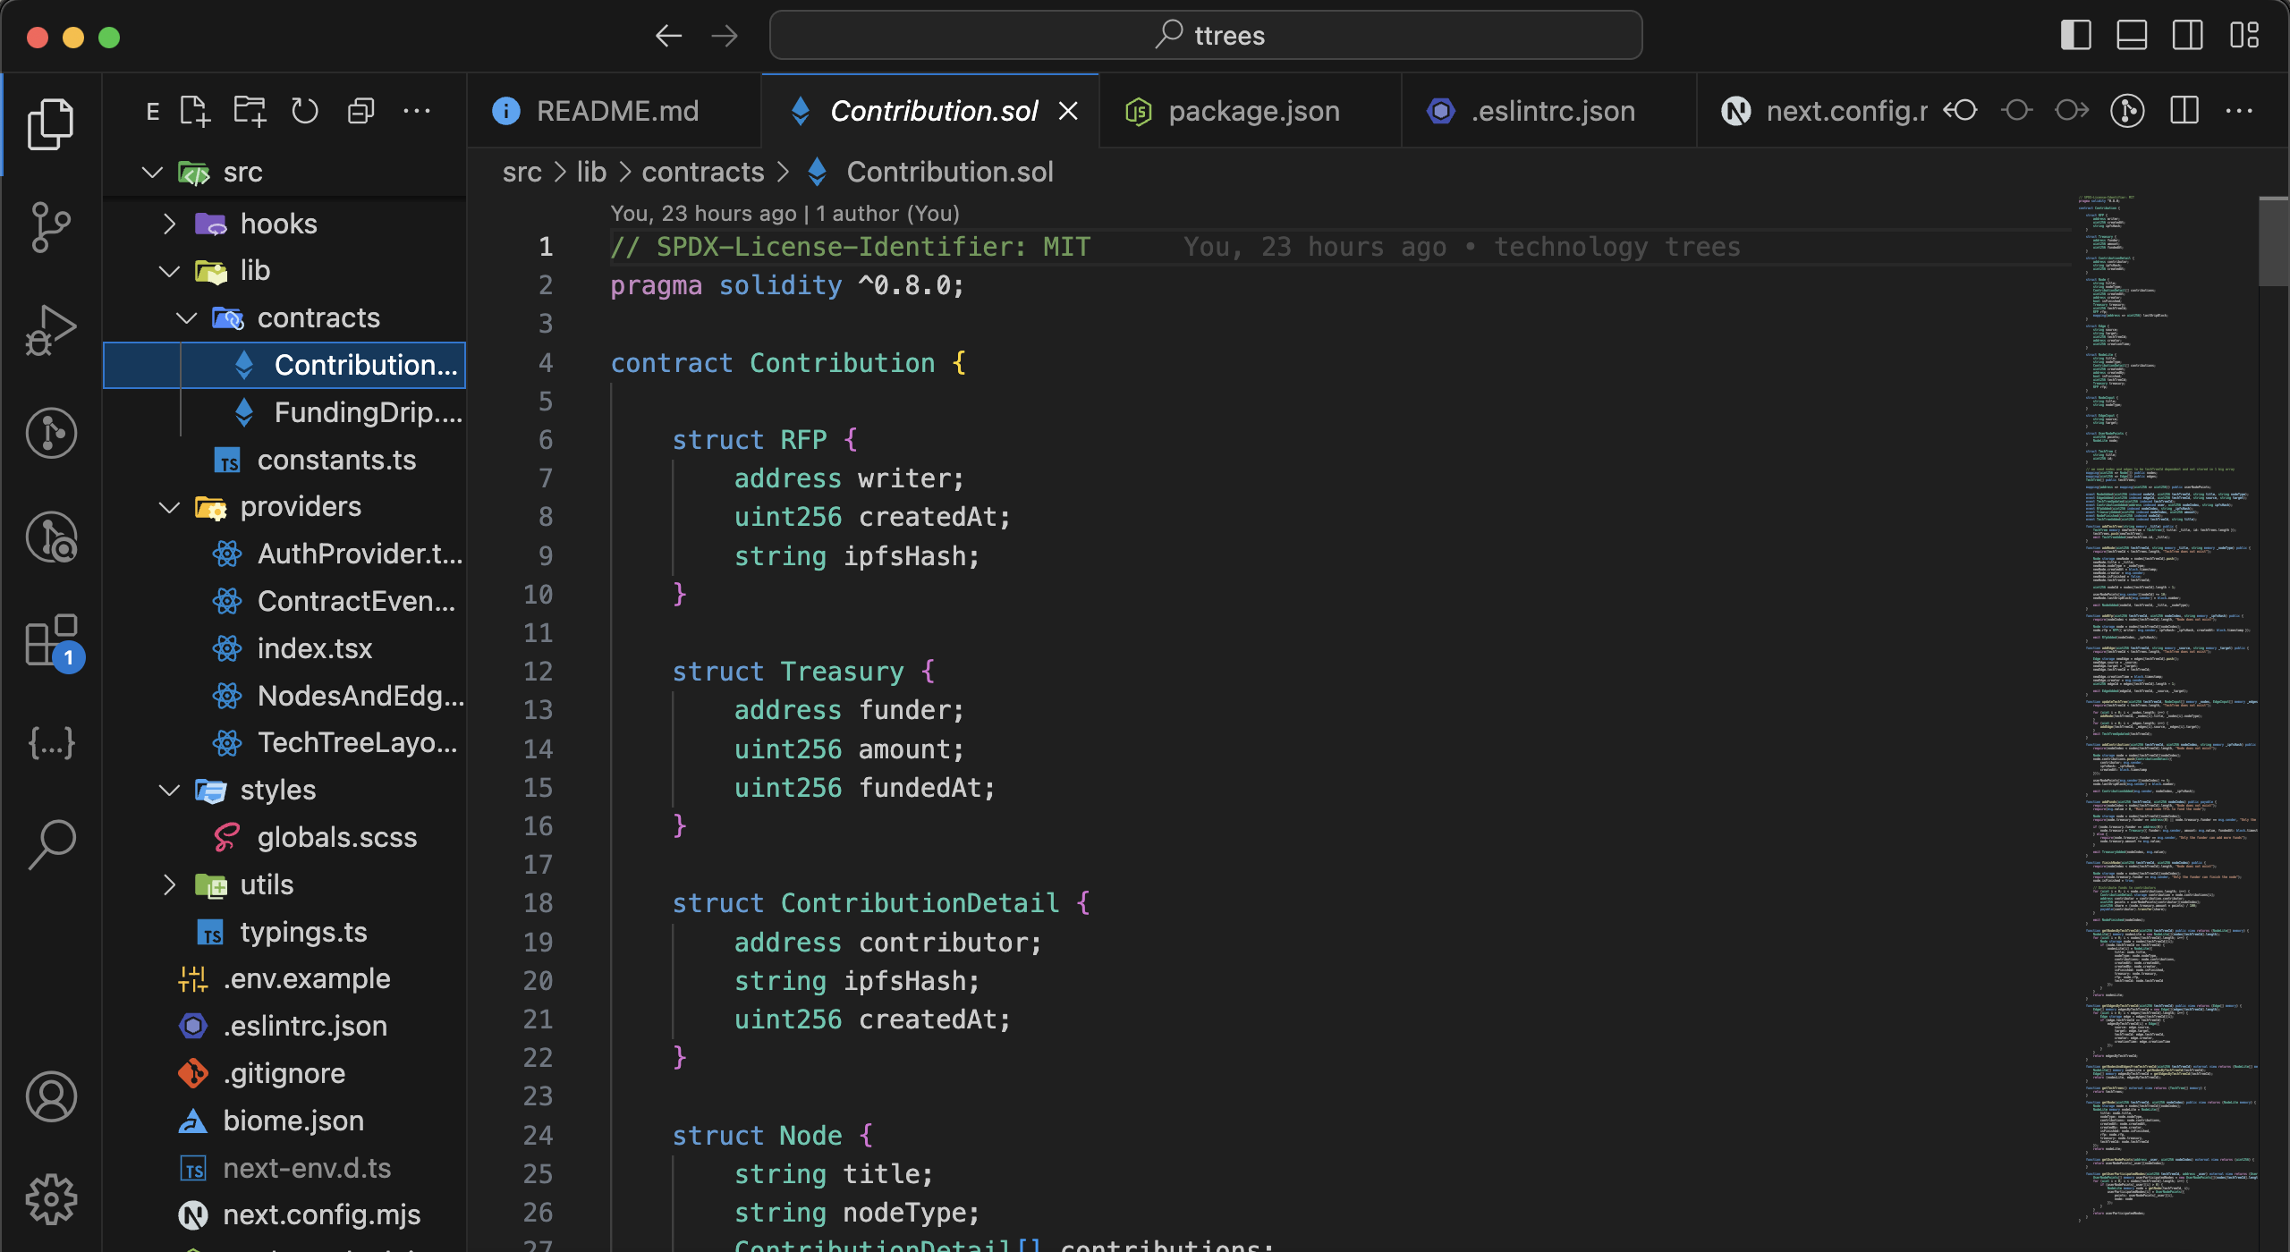The image size is (2290, 1252).
Task: Open the Run and Debug view
Action: [51, 331]
